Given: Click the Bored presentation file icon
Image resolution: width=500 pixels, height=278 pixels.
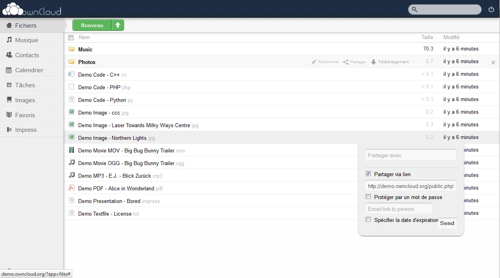Looking at the screenshot, I should (72, 201).
